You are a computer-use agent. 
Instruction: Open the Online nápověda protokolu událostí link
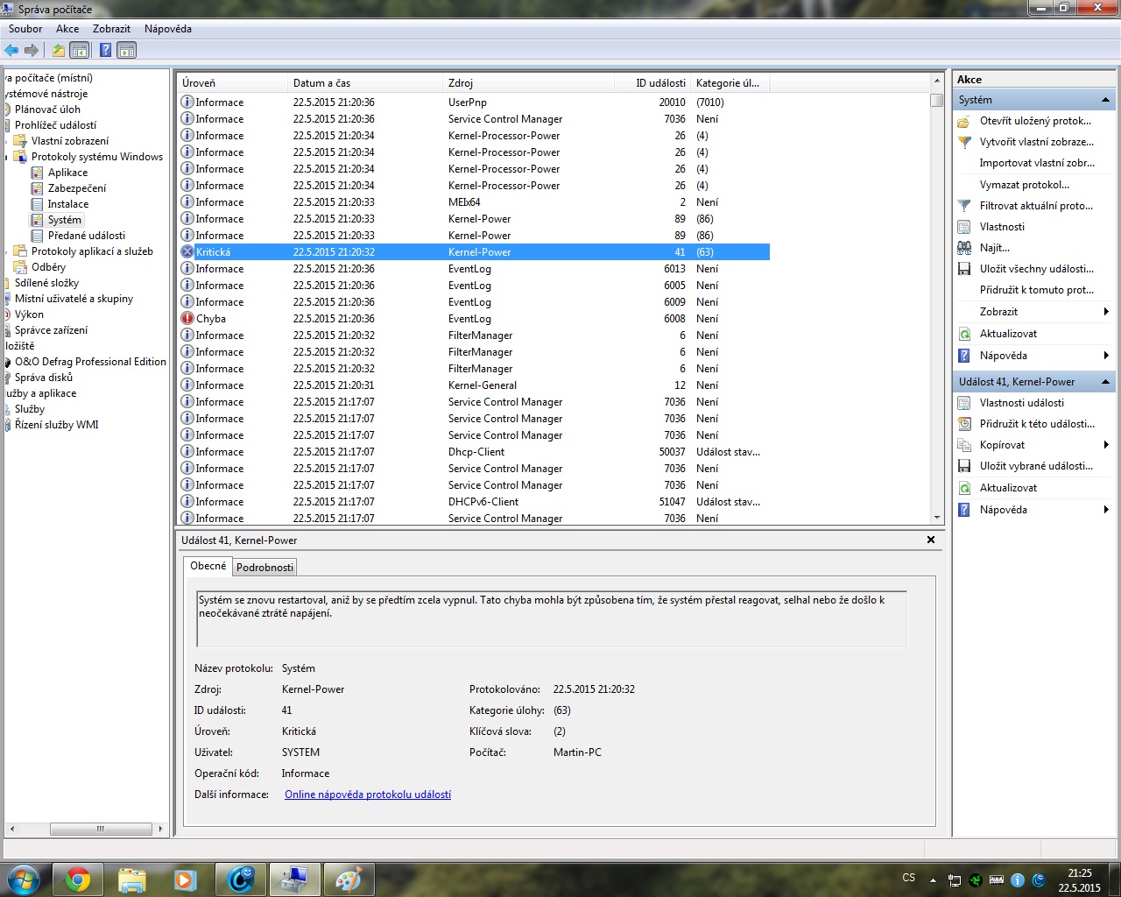[x=368, y=795]
